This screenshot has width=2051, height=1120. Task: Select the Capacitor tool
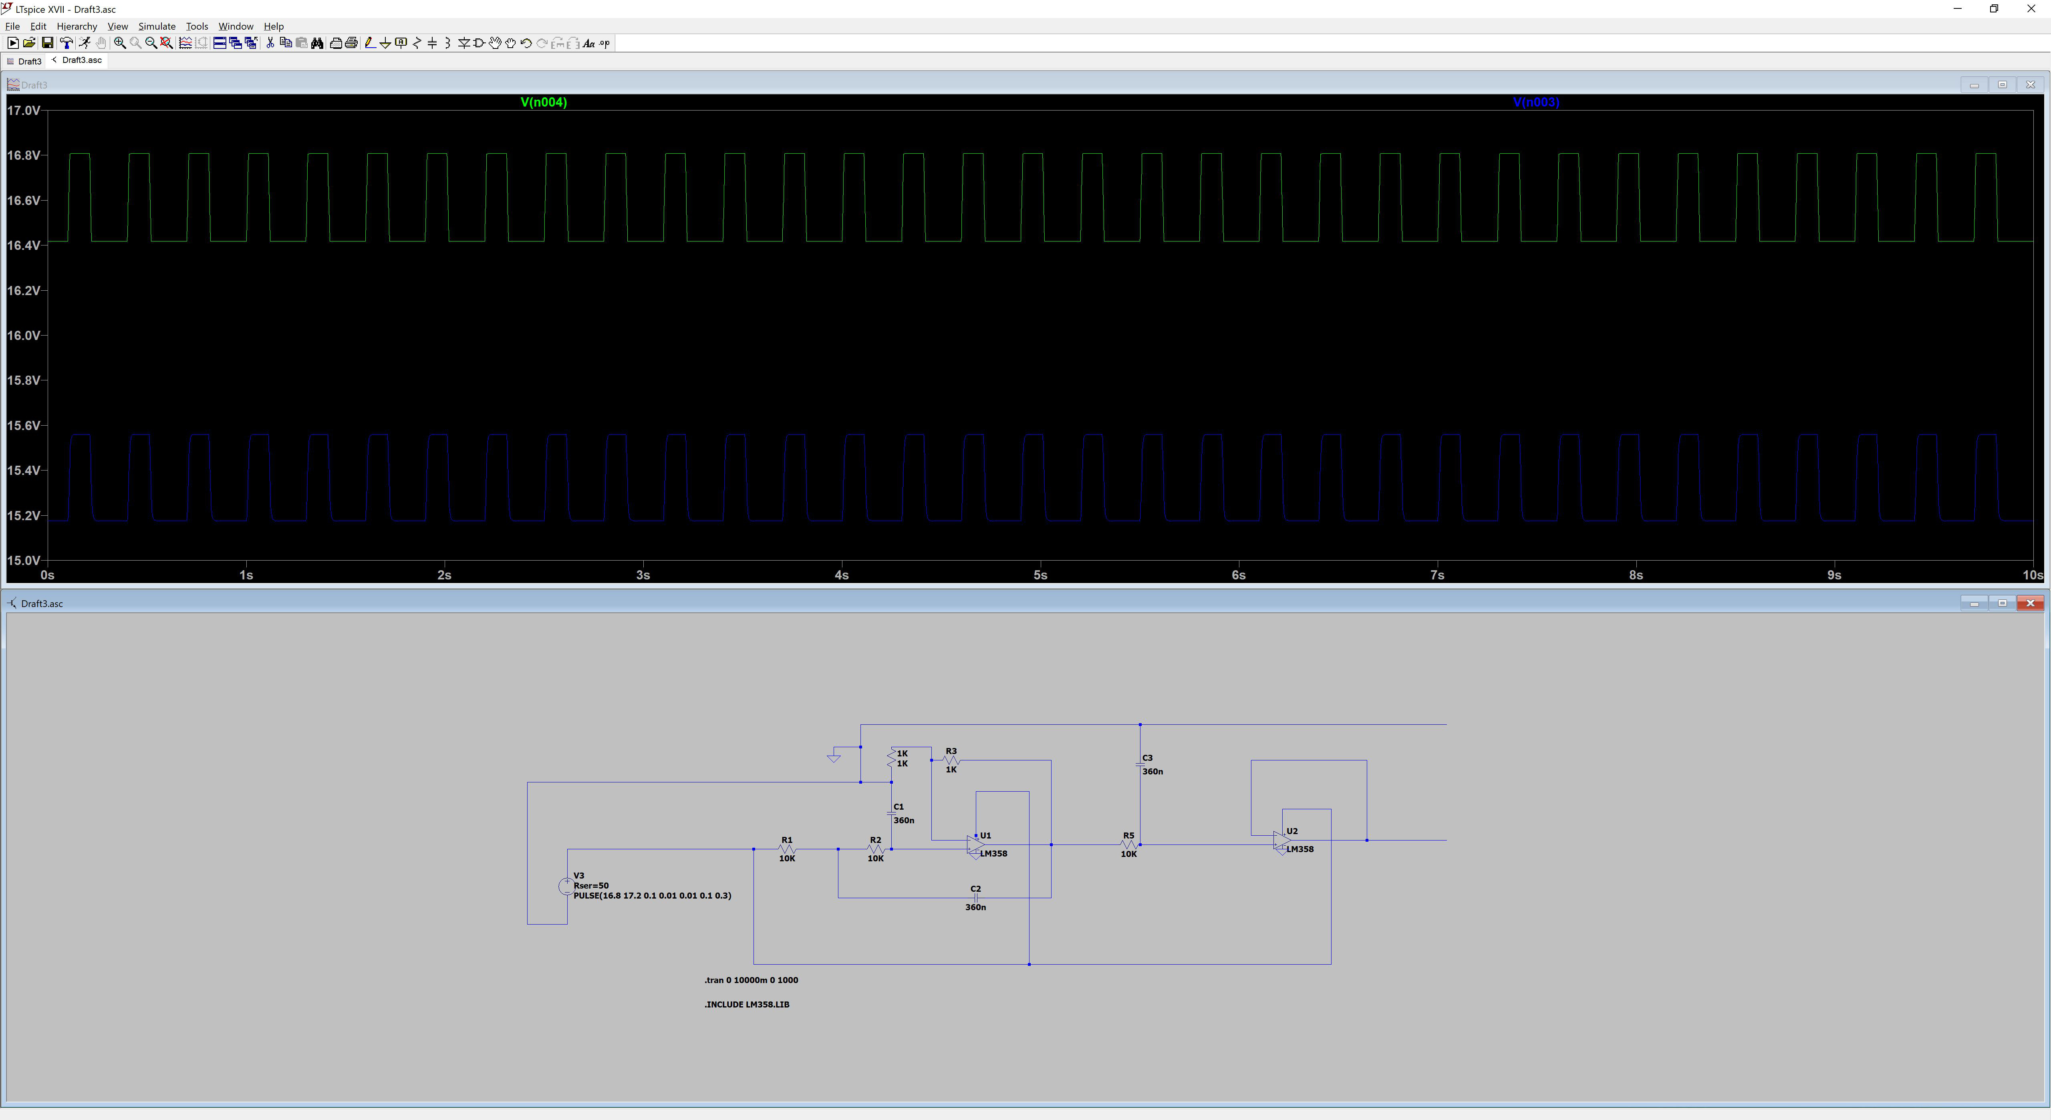coord(432,43)
